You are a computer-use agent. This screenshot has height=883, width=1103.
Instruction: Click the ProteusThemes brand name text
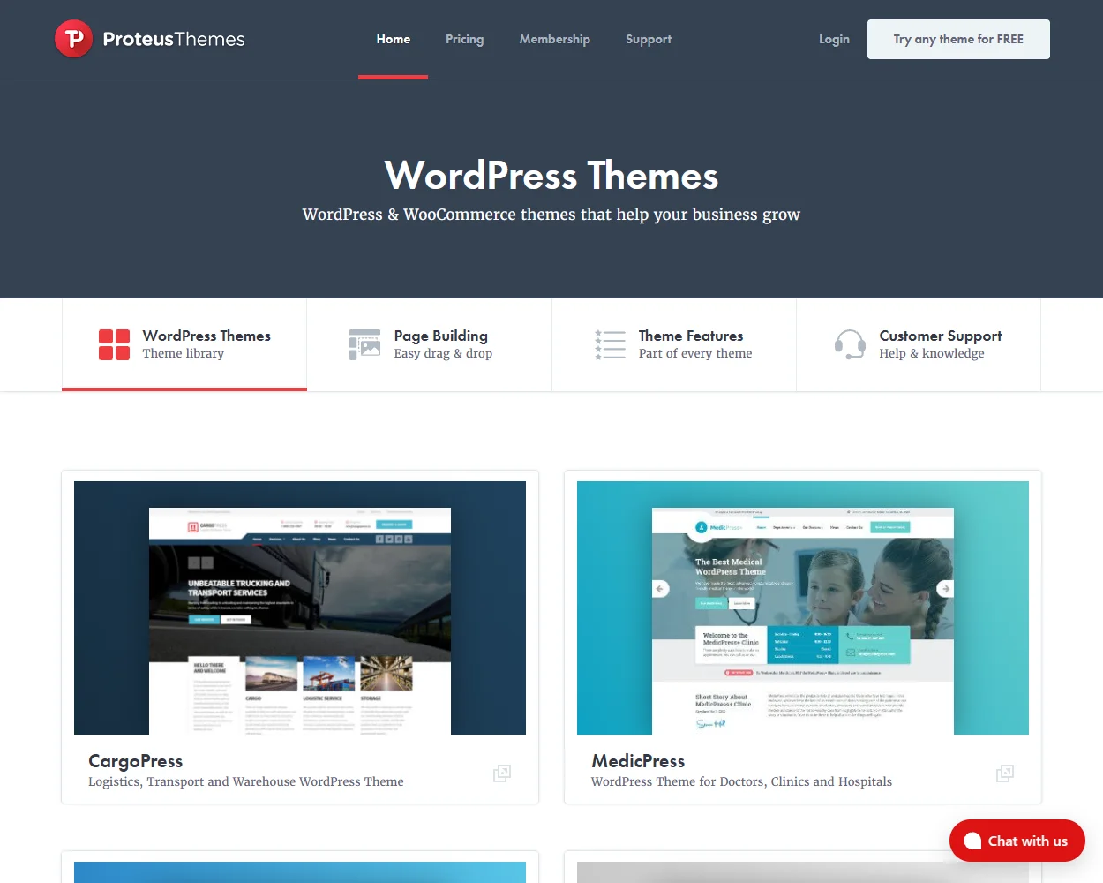pos(174,39)
